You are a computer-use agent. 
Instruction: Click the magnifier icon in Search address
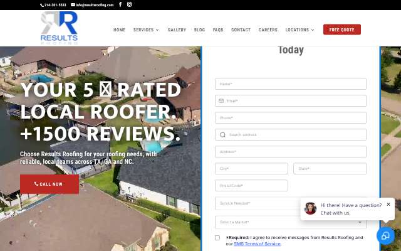[x=222, y=135]
